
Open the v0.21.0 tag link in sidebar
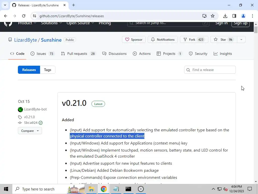tap(29, 117)
